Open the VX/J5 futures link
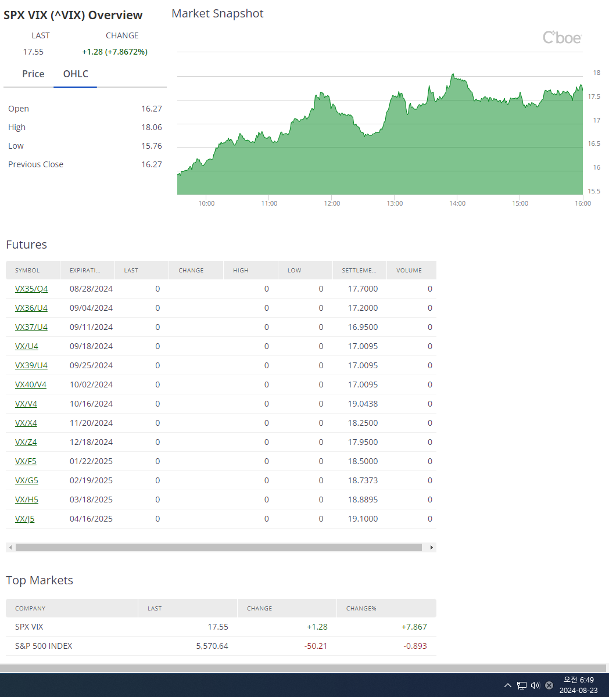 [x=25, y=519]
